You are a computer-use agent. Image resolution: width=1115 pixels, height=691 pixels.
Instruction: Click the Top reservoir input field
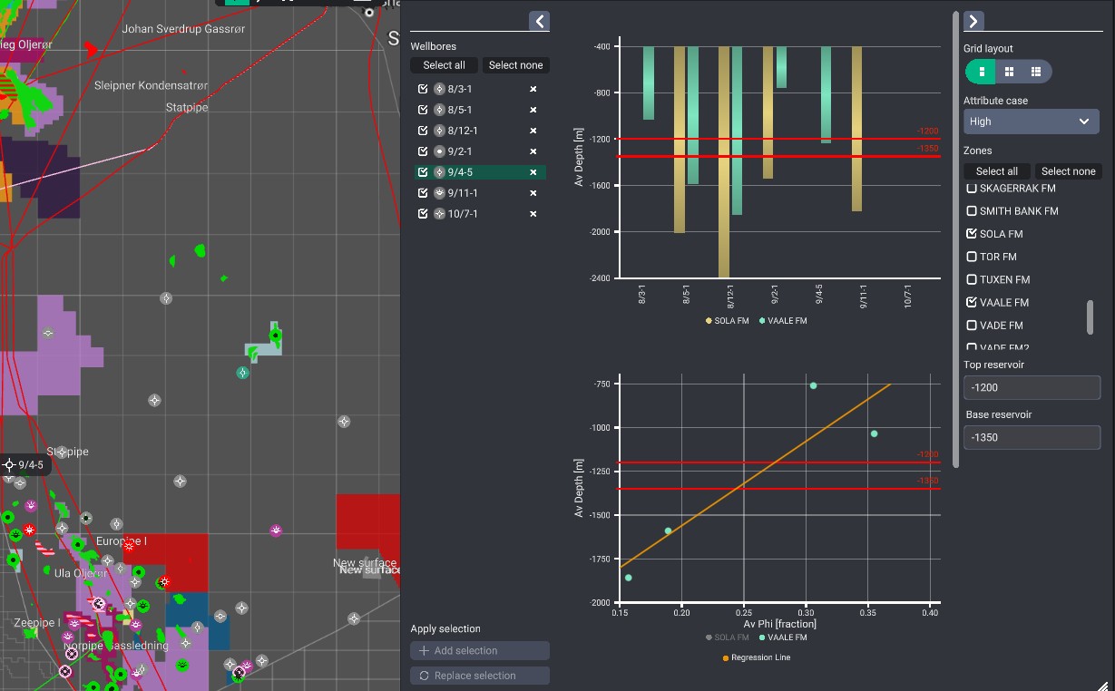pos(1032,387)
